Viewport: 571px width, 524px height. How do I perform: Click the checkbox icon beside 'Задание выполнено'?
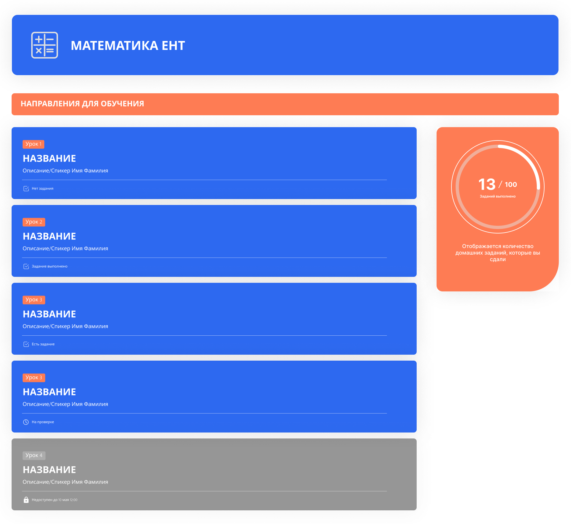pyautogui.click(x=26, y=266)
